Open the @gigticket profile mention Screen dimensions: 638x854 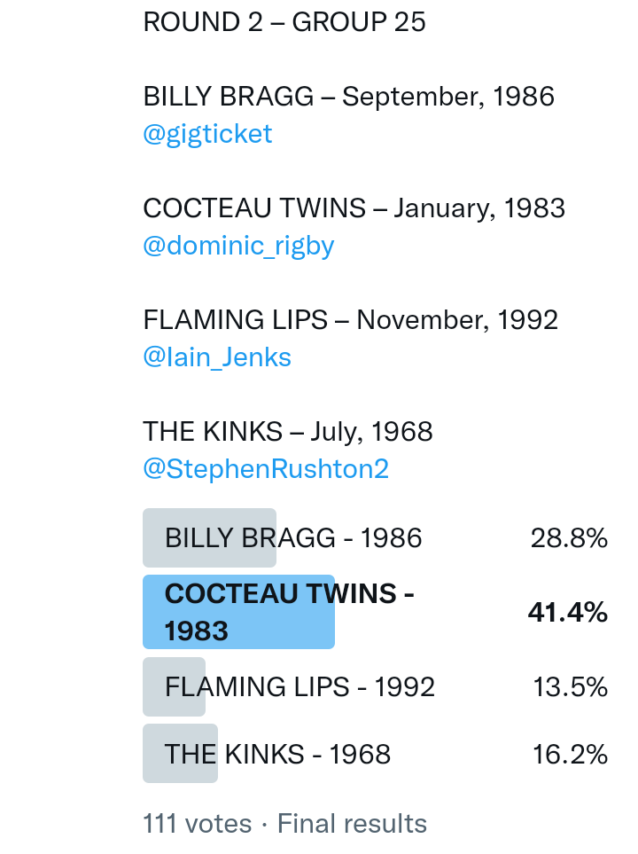click(207, 134)
